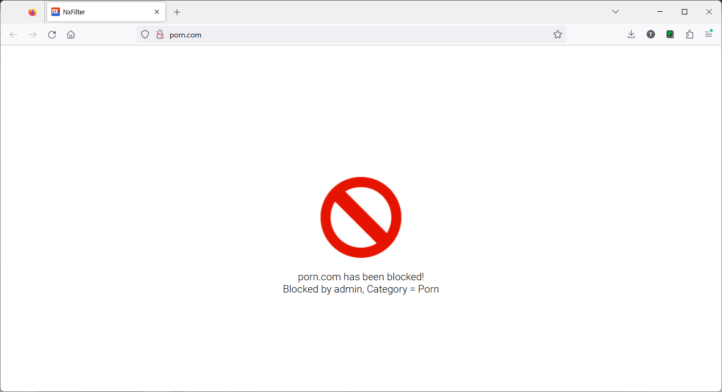This screenshot has height=392, width=722.
Task: Bookmark this page with the star
Action: 558,35
